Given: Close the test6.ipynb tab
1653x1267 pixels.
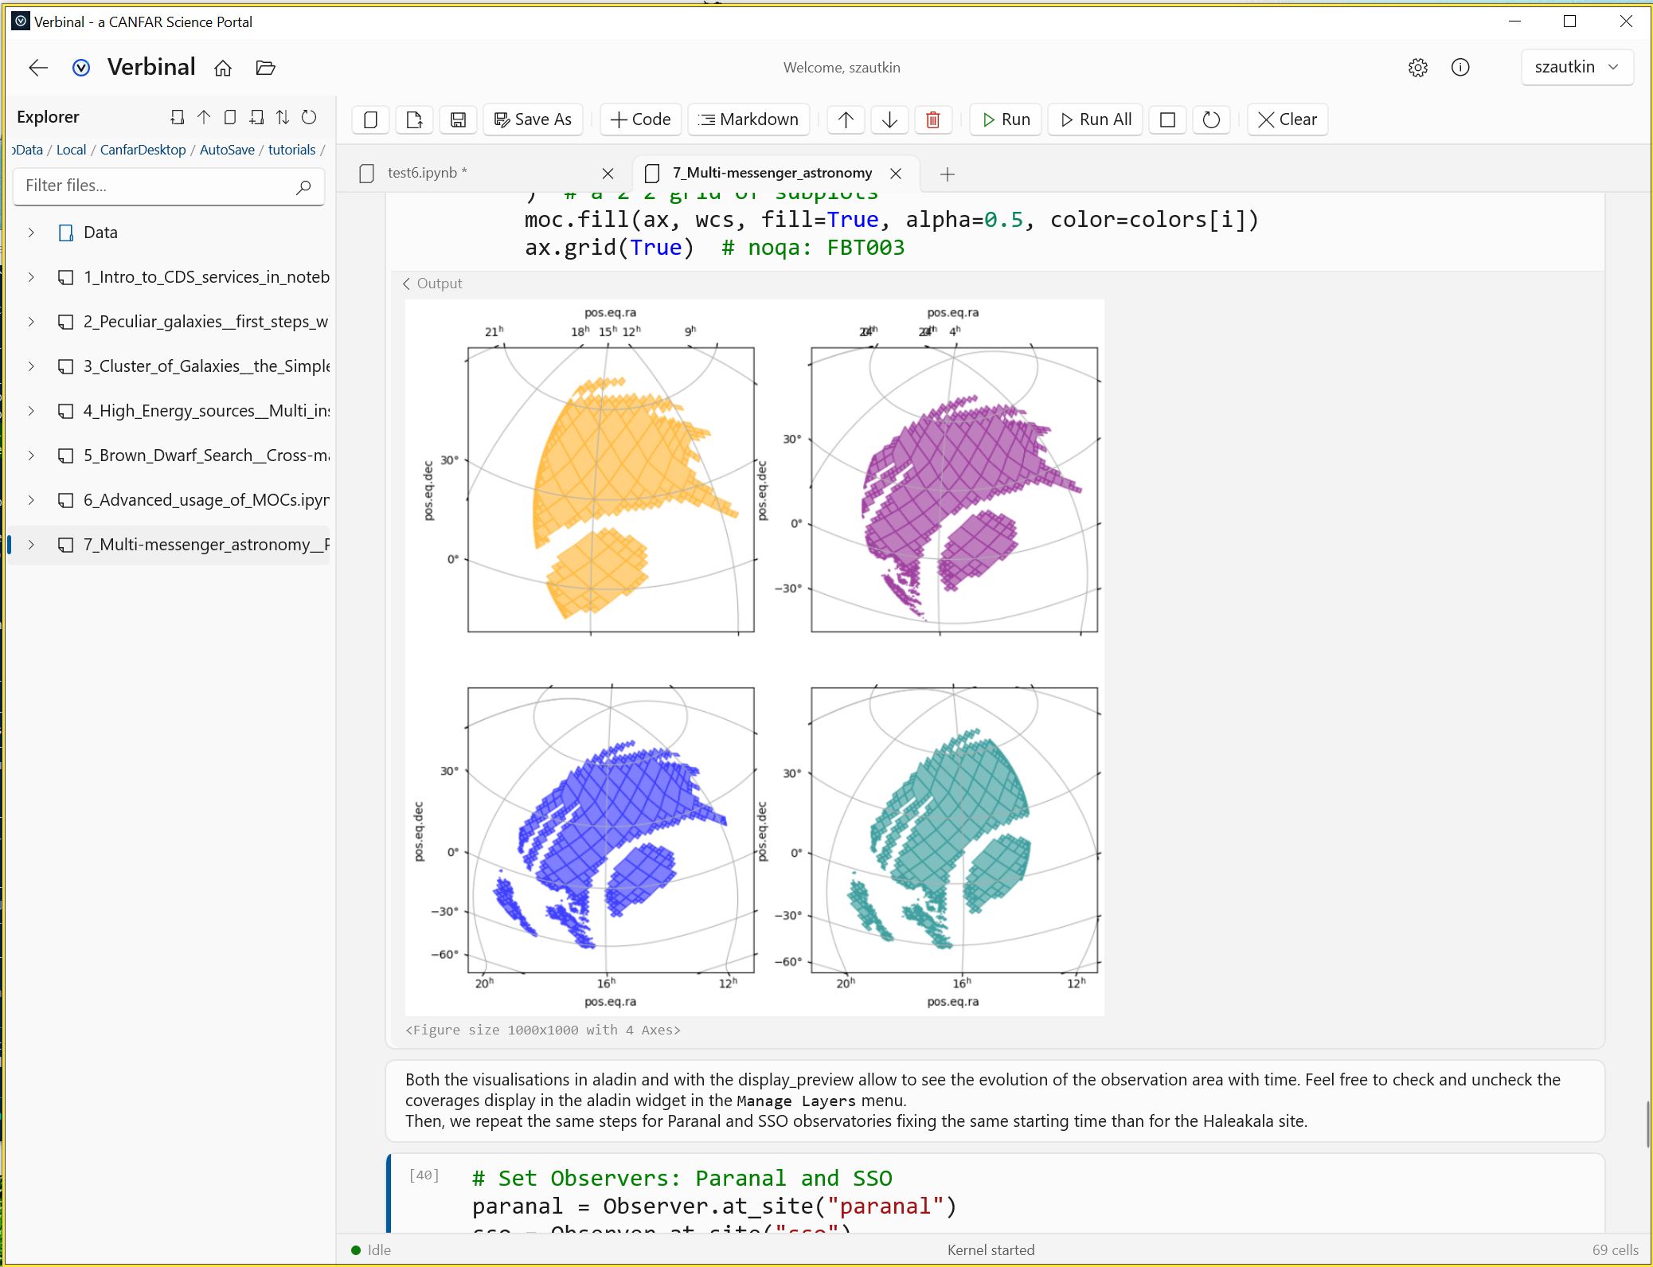Looking at the screenshot, I should click(608, 174).
